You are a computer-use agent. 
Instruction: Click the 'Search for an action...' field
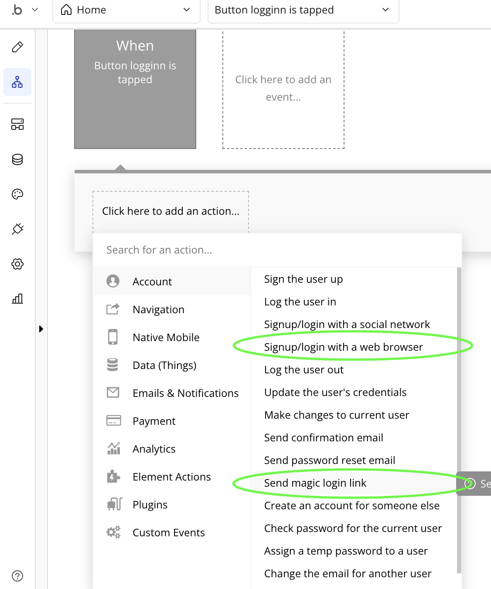[277, 250]
